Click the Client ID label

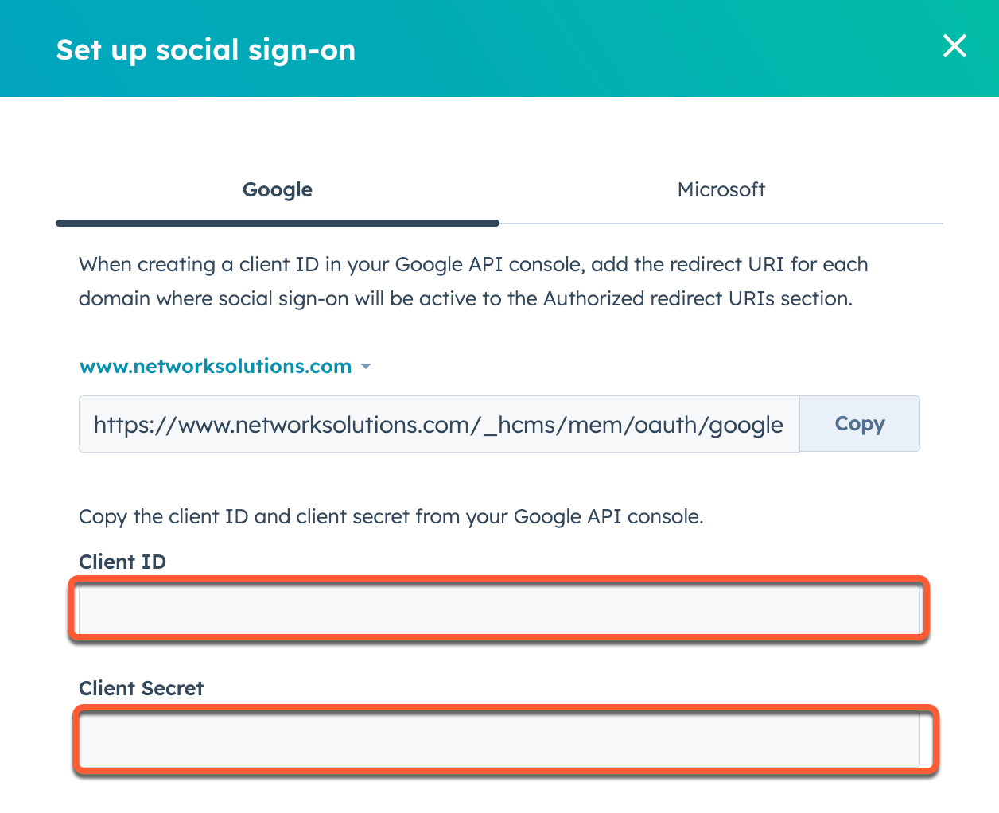122,562
